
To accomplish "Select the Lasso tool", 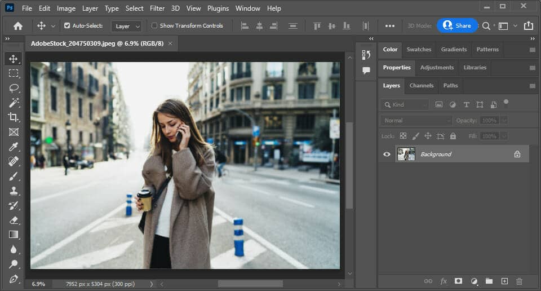I will 14,88.
